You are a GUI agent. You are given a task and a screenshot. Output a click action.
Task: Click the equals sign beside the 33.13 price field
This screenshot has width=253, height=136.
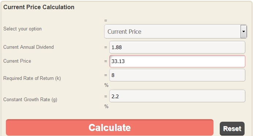click(106, 61)
